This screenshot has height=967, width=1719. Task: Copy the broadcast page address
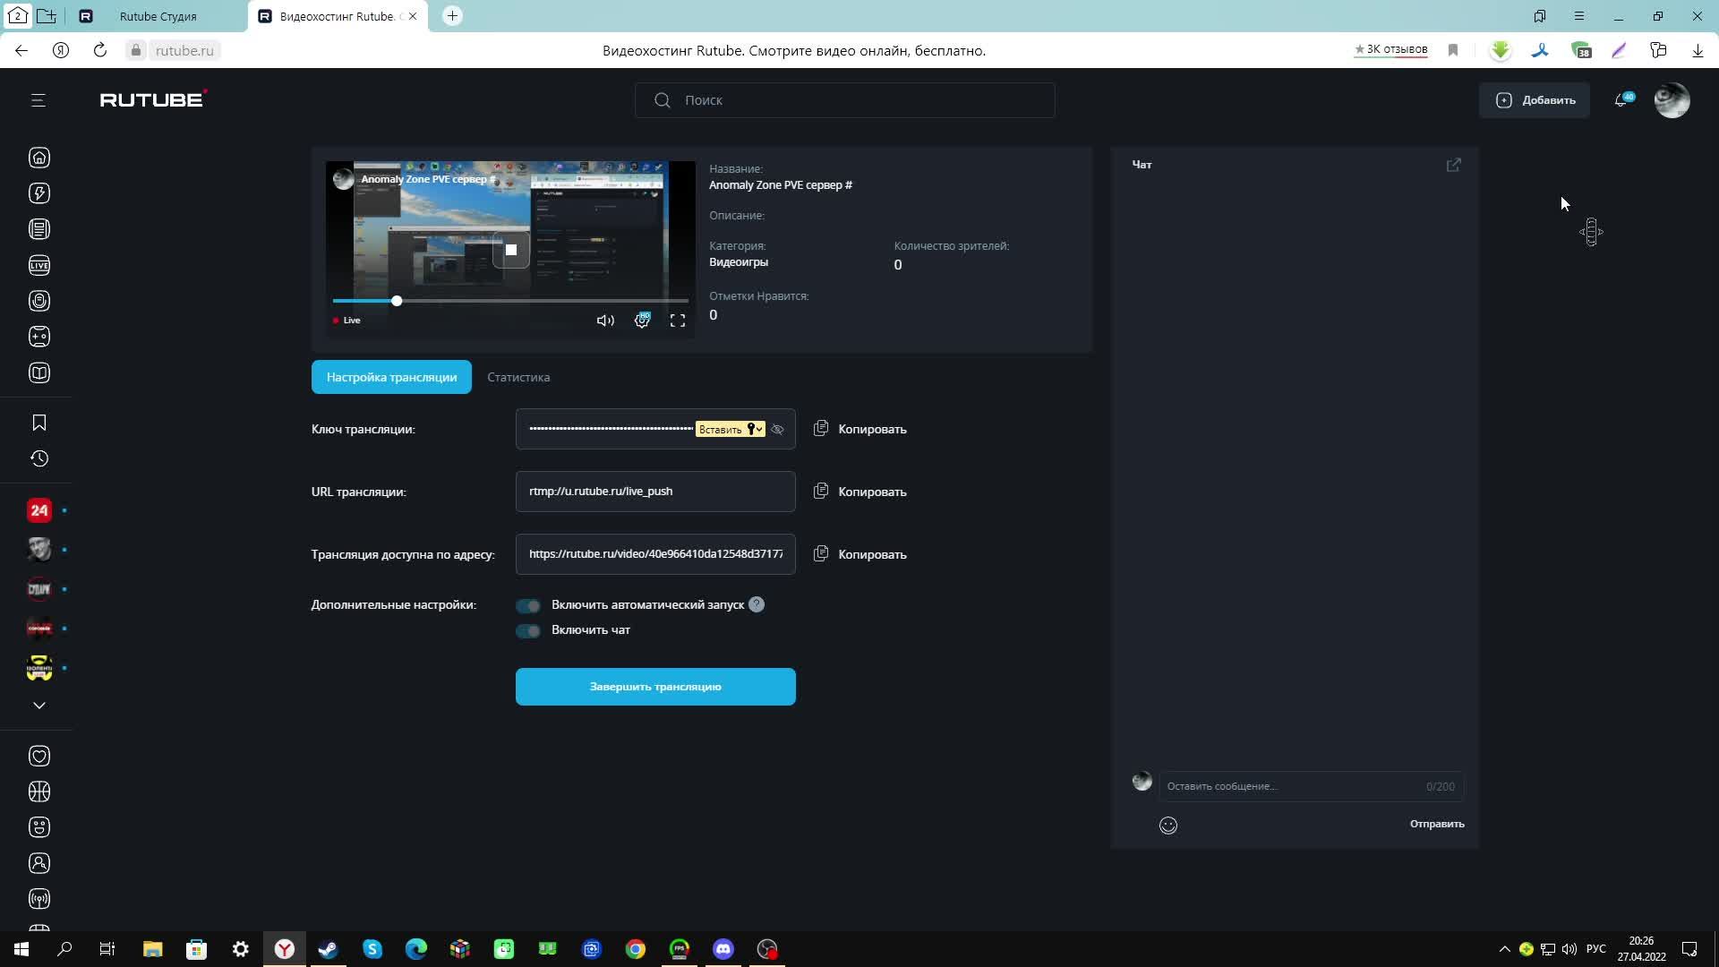click(860, 554)
